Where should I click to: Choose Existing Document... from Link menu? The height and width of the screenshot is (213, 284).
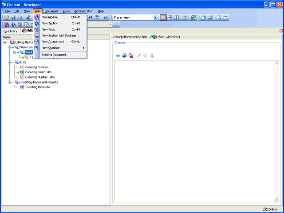[x=60, y=55]
